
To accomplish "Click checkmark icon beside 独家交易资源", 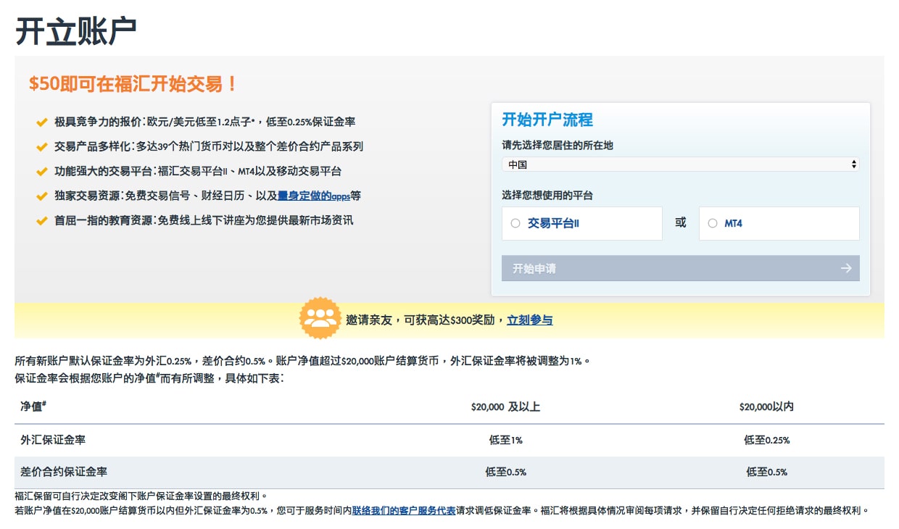I will [42, 196].
